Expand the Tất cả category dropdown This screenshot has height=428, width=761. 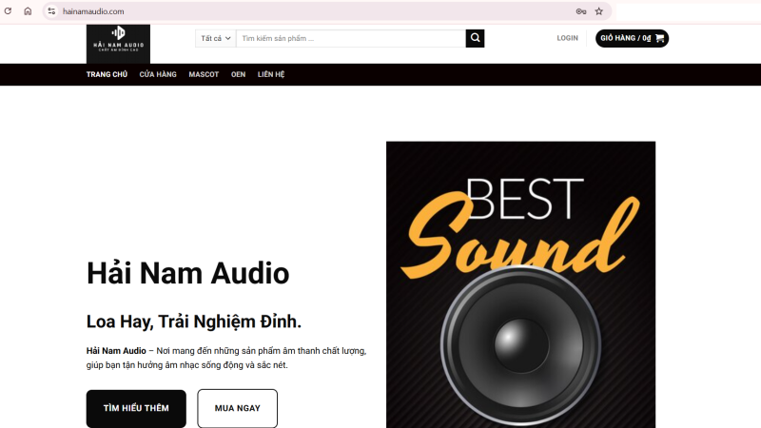216,38
